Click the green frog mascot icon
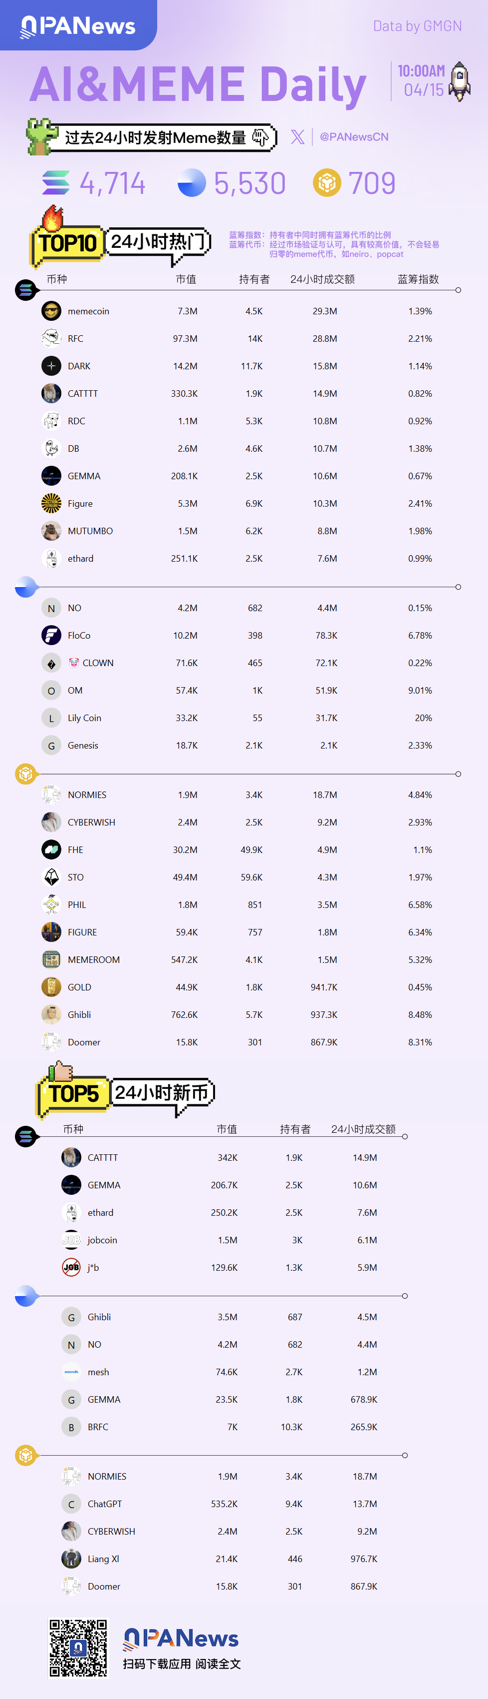 (41, 136)
